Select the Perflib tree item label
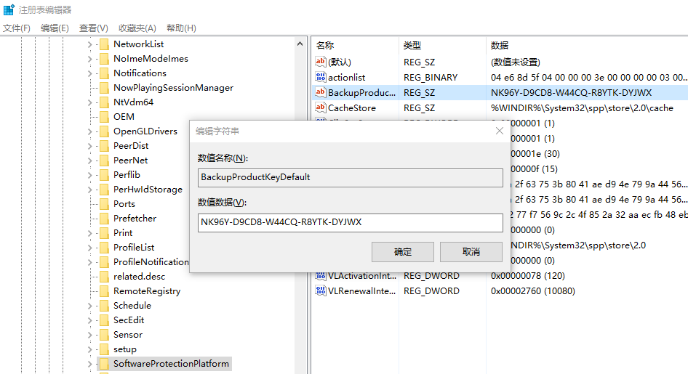This screenshot has width=688, height=374. click(127, 175)
